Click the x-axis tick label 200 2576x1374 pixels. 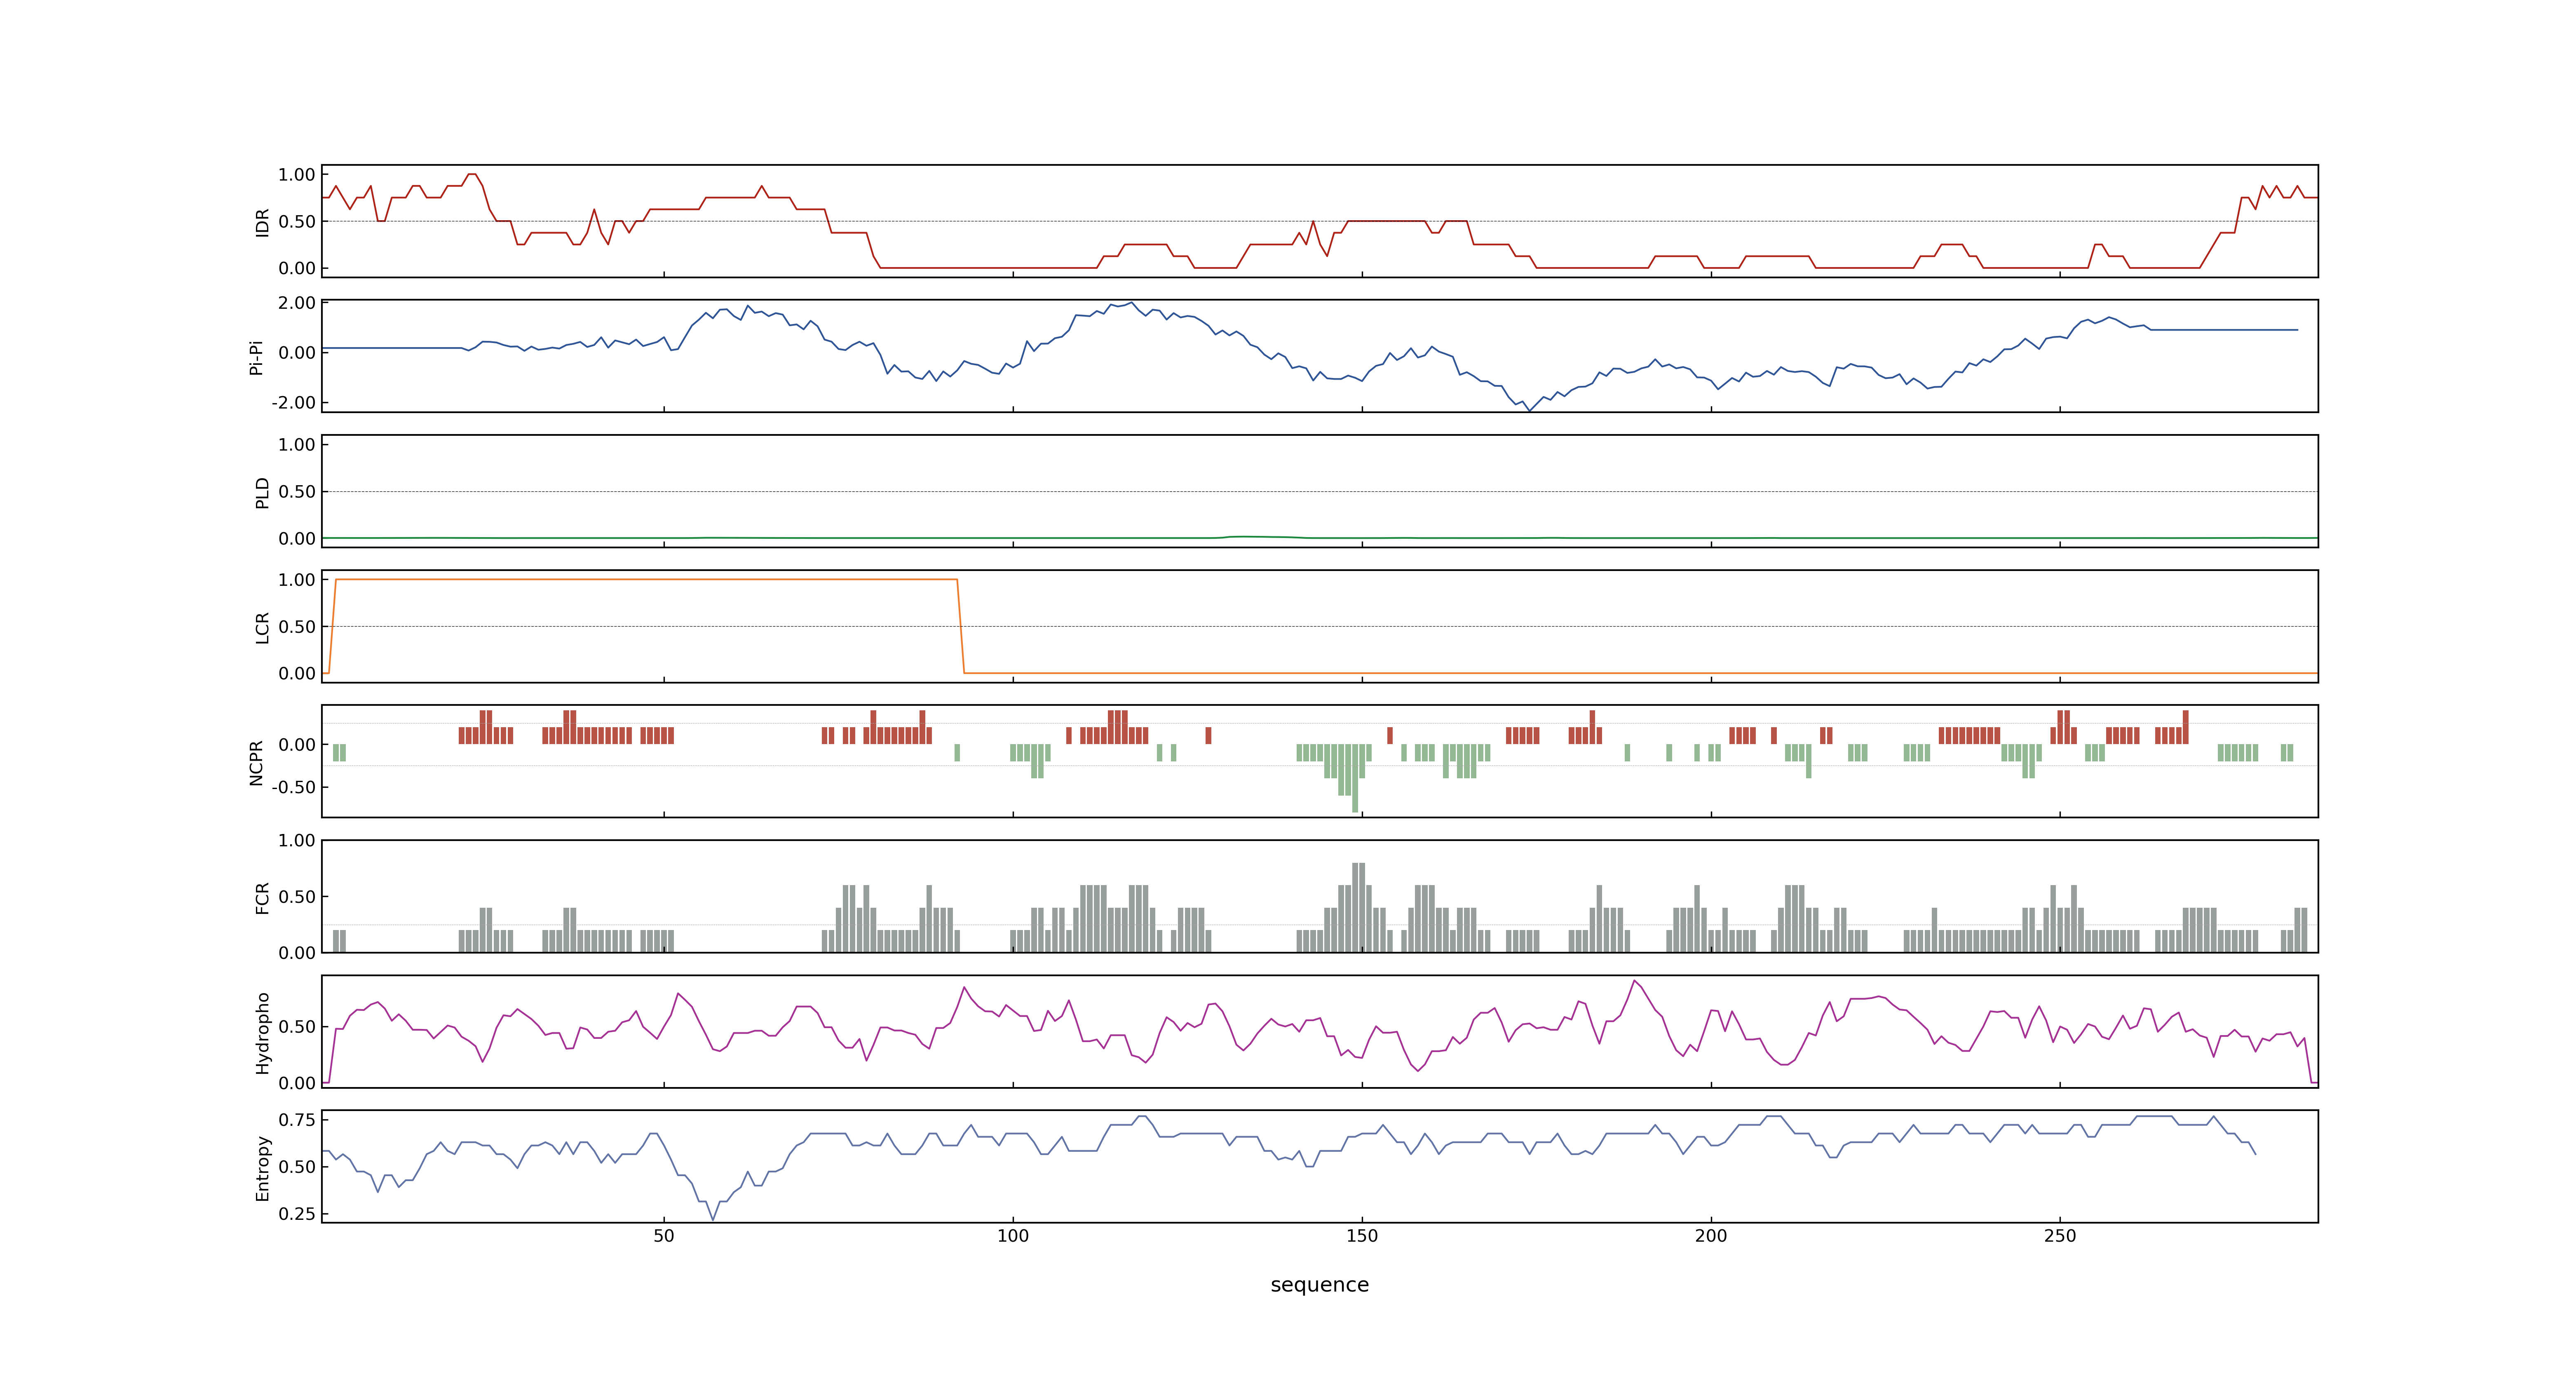point(1711,1236)
